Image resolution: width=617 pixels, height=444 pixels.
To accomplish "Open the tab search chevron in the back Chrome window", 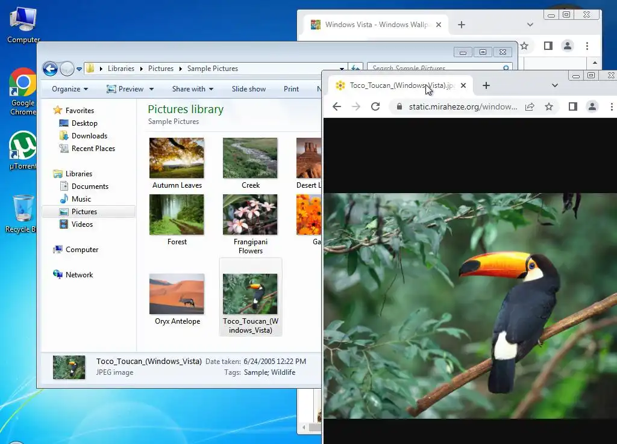I will 530,25.
